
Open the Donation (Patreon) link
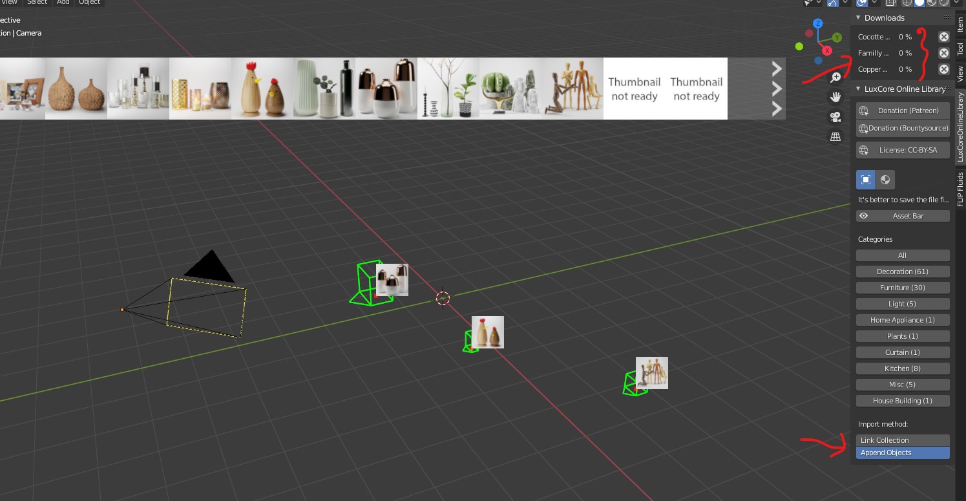pyautogui.click(x=903, y=111)
